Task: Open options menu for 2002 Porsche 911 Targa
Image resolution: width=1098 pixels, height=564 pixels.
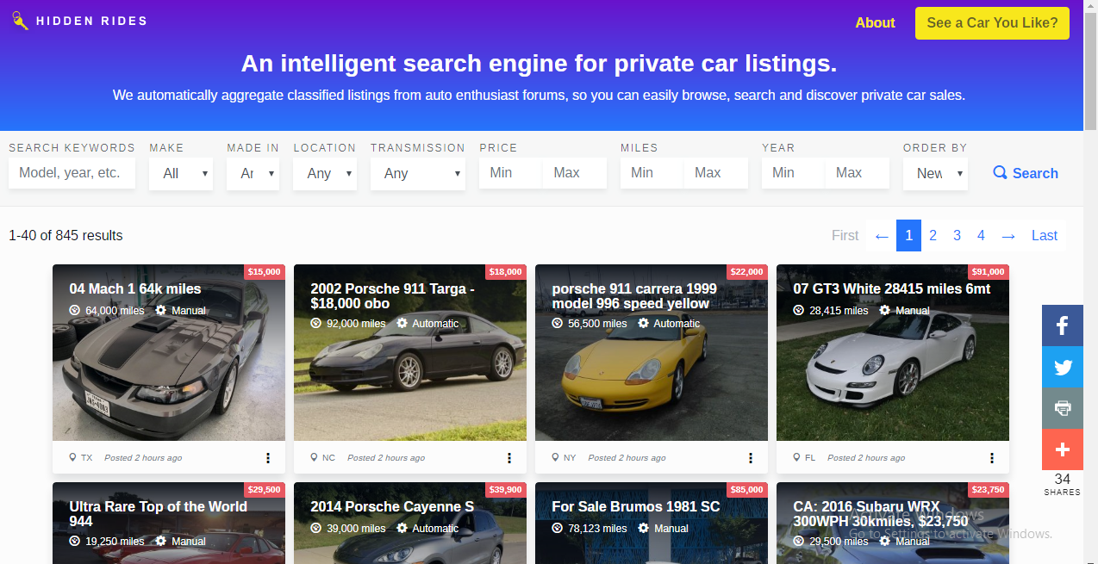Action: point(509,458)
